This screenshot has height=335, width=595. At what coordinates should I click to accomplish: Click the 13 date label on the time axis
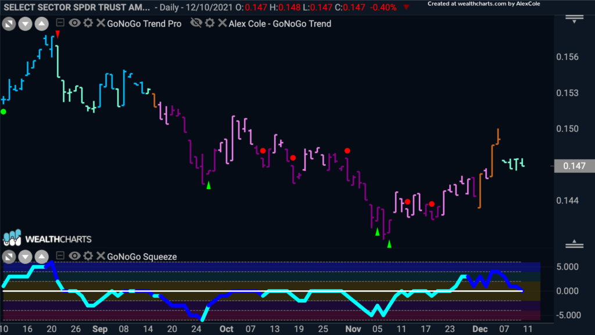[x=274, y=329]
